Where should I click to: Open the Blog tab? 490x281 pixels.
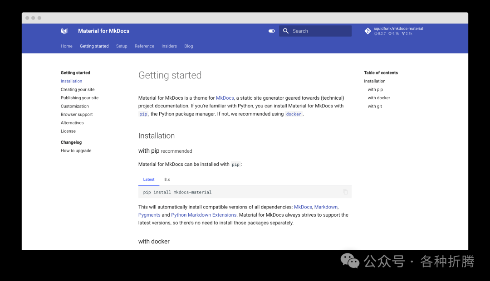[x=188, y=46]
